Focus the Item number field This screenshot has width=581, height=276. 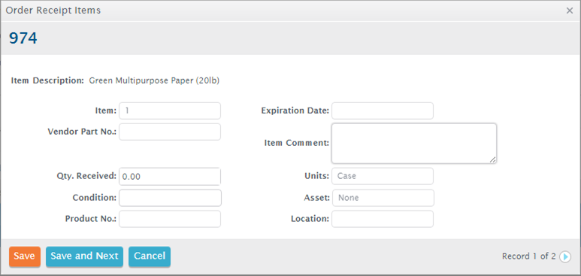pos(170,111)
